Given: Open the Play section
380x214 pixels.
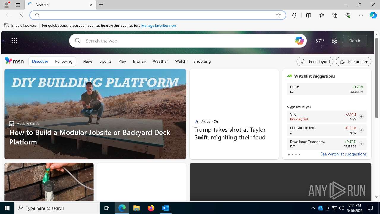Looking at the screenshot, I should pos(122,61).
